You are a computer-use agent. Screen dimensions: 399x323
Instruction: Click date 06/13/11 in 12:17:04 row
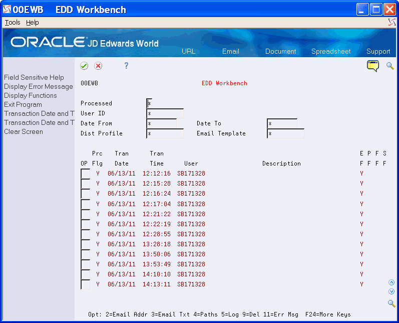coord(121,204)
